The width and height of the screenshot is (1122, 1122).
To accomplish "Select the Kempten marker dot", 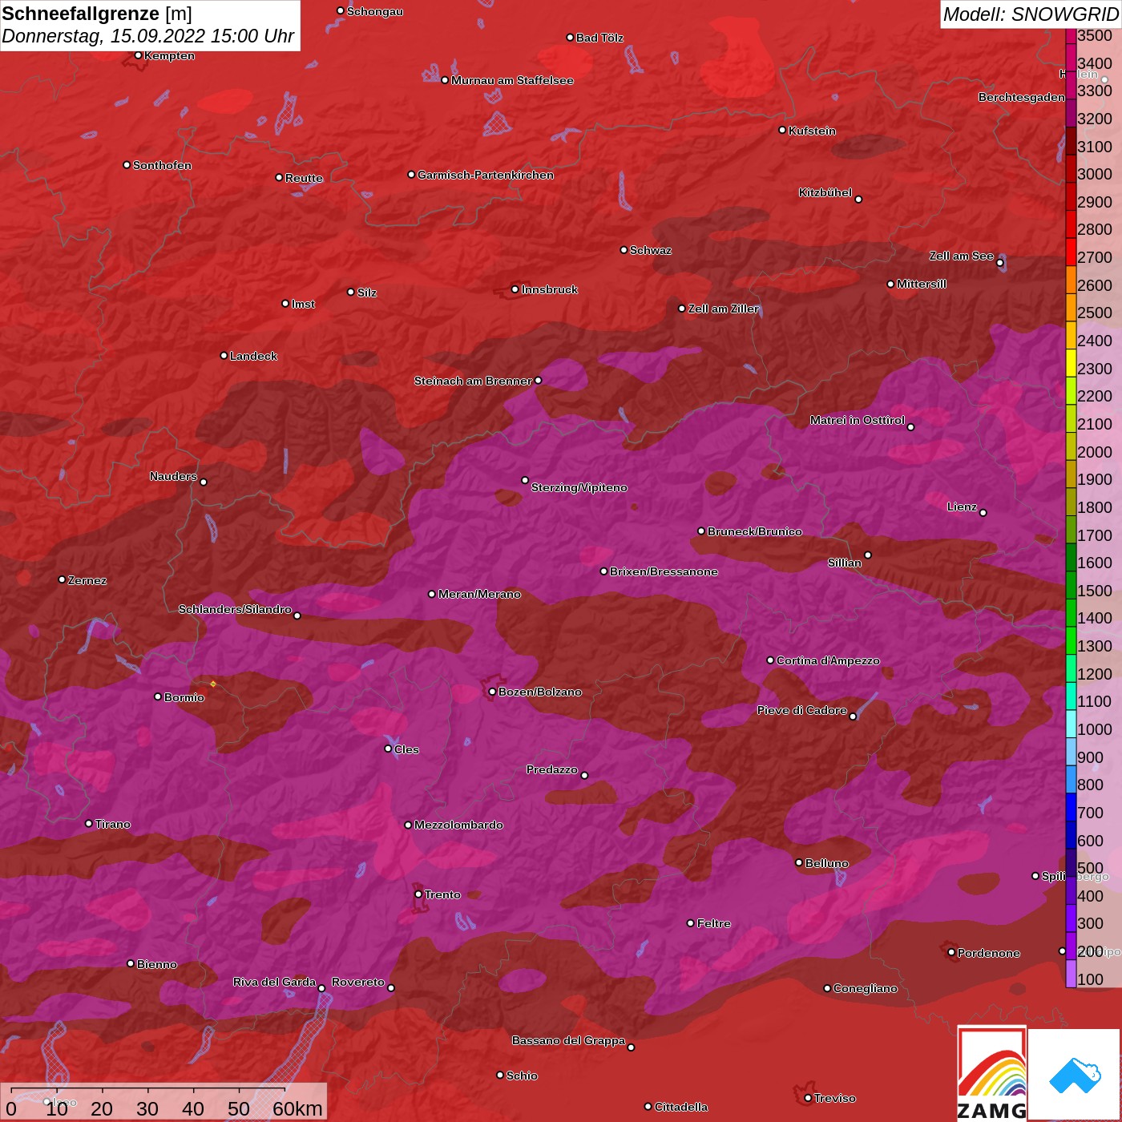I will point(138,55).
